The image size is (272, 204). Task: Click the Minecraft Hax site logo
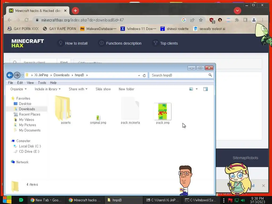28,43
